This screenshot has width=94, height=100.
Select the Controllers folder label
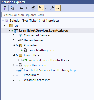click(31, 55)
